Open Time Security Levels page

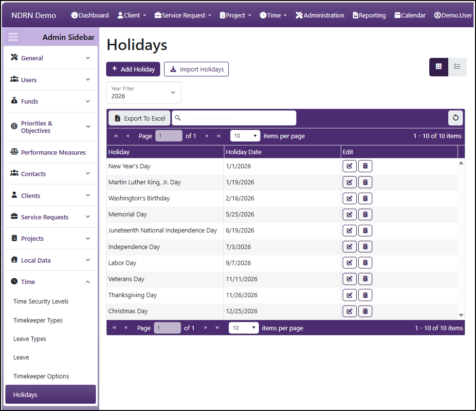(41, 301)
